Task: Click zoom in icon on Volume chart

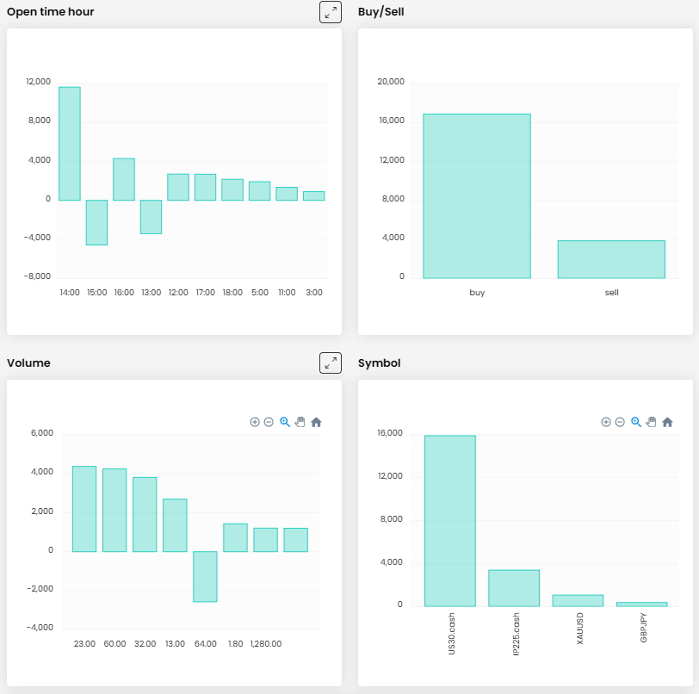Action: [255, 422]
